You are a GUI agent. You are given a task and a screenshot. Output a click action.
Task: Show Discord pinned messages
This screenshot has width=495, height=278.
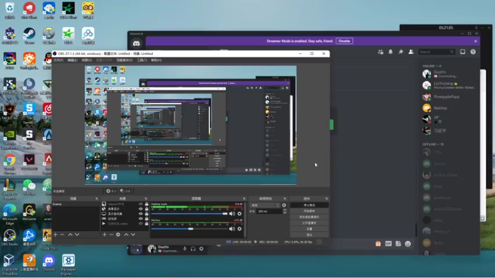click(400, 52)
